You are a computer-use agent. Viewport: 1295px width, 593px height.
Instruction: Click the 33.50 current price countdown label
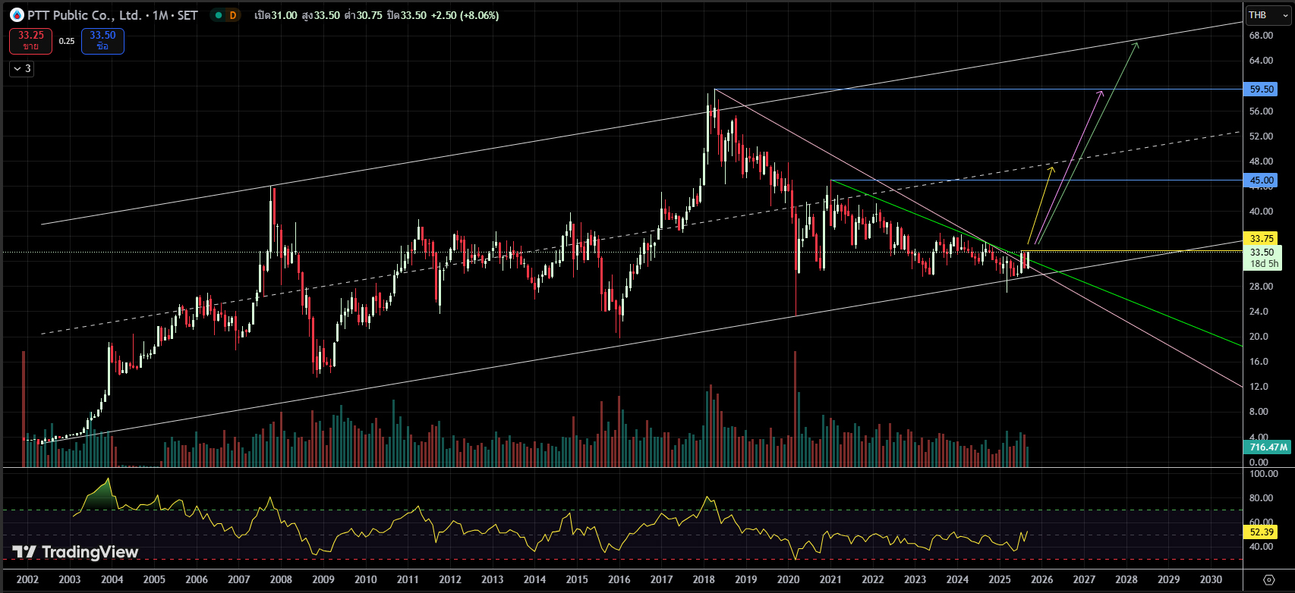tap(1263, 258)
